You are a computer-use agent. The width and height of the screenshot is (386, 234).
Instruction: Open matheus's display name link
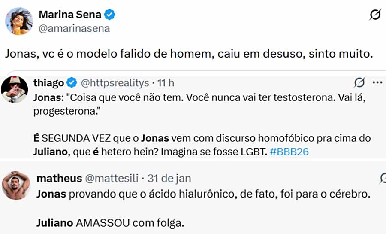[x=54, y=178]
